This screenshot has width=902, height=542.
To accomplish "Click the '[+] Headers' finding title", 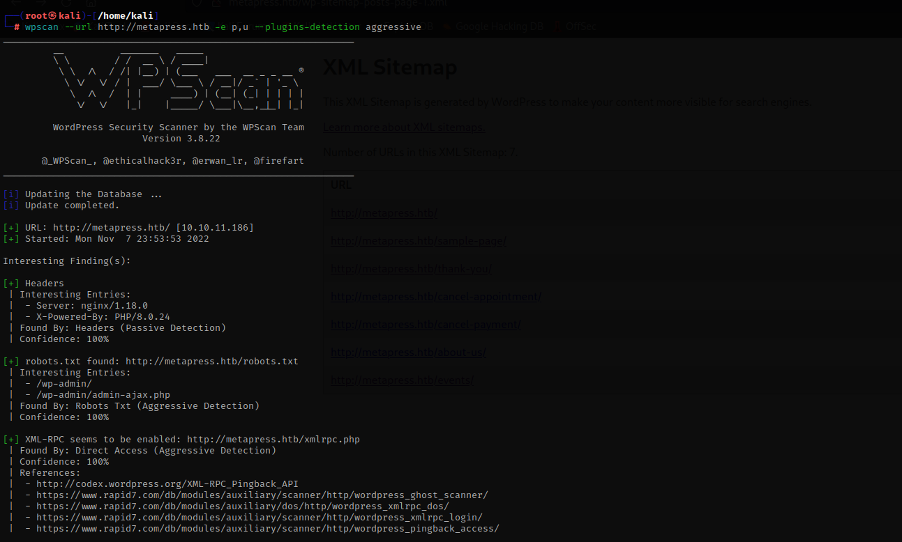I will [33, 284].
